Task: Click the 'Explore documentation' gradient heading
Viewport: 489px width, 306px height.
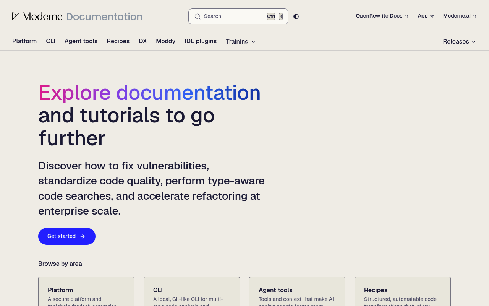Action: coord(149,93)
